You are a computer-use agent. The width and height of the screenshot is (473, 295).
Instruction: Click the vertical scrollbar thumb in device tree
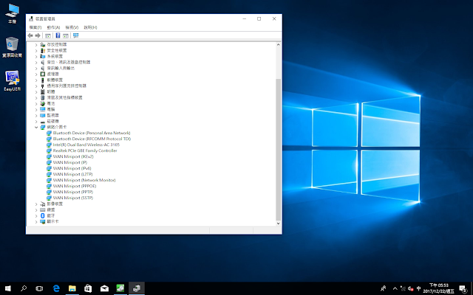pos(278,150)
